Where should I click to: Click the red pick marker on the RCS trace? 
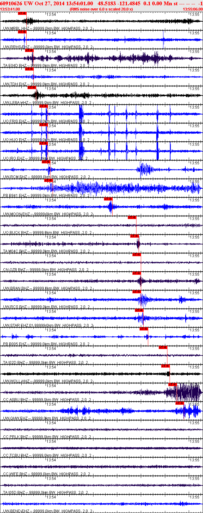click(136, 292)
